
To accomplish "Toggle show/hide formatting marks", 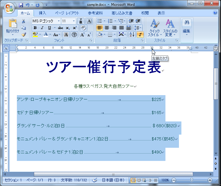I will click(140, 35).
